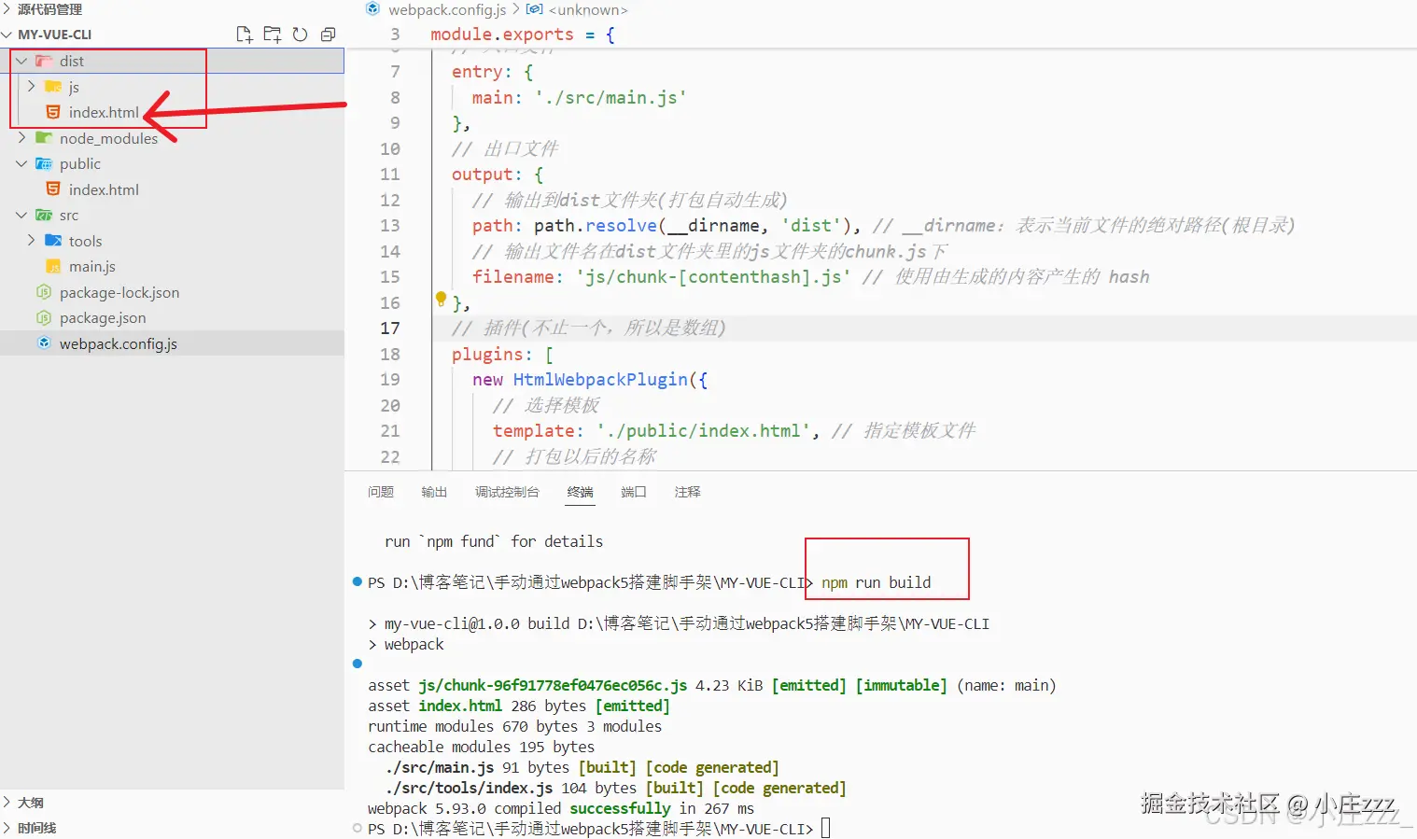The width and height of the screenshot is (1417, 839).
Task: Click line number 17 in editor gutter
Action: pos(390,329)
